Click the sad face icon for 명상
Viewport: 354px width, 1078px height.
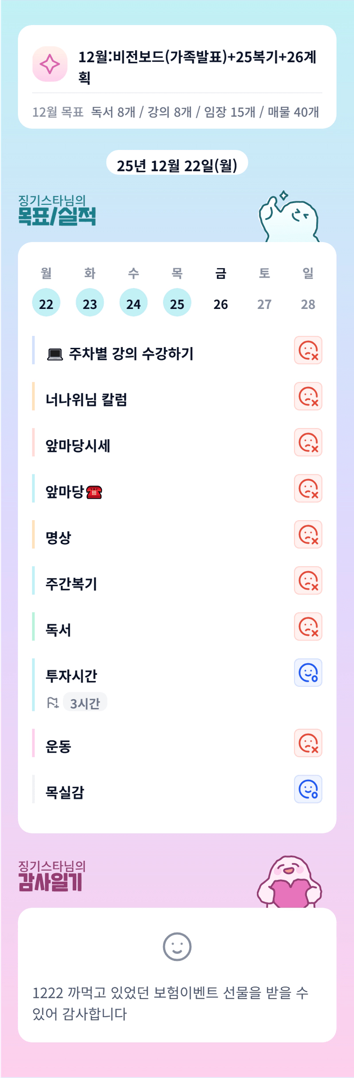(308, 534)
